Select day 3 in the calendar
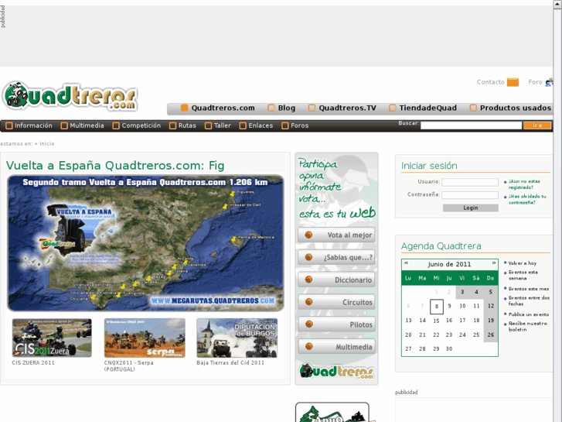This screenshot has height=422, width=562. 462,292
